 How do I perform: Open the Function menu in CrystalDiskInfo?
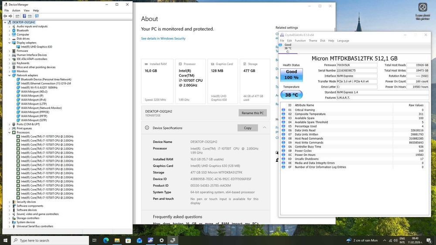300,41
